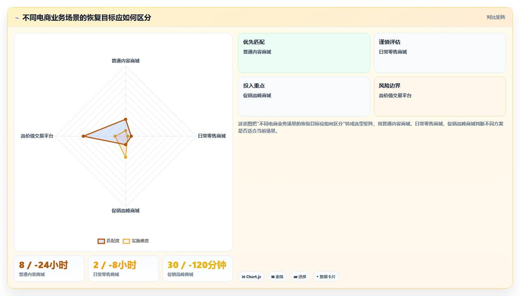The width and height of the screenshot is (520, 296).
Task: Click the Chart.js tag
Action: (x=251, y=277)
